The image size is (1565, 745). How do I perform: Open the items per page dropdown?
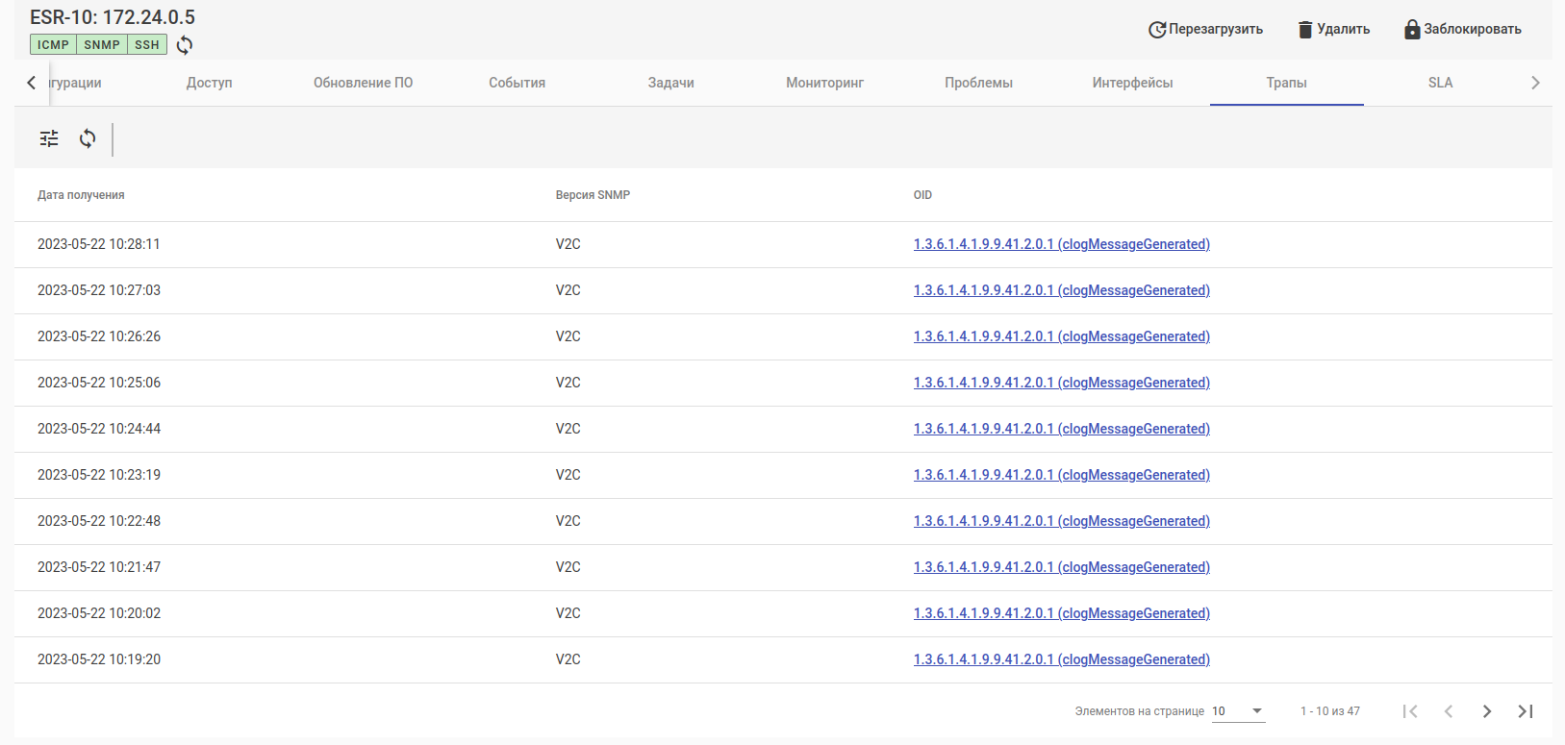(x=1237, y=711)
